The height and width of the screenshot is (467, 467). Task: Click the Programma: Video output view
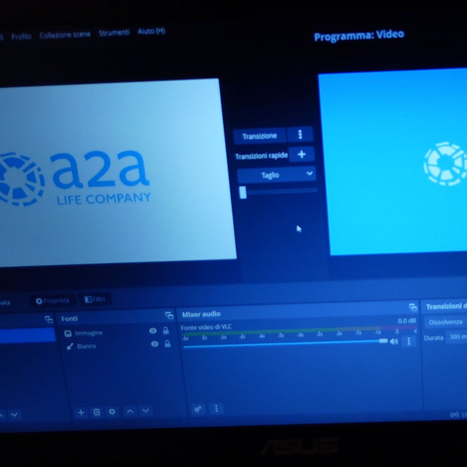(x=392, y=162)
